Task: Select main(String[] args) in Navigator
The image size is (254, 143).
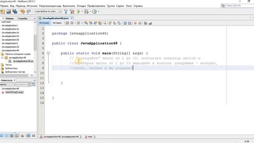Action: coord(14,92)
